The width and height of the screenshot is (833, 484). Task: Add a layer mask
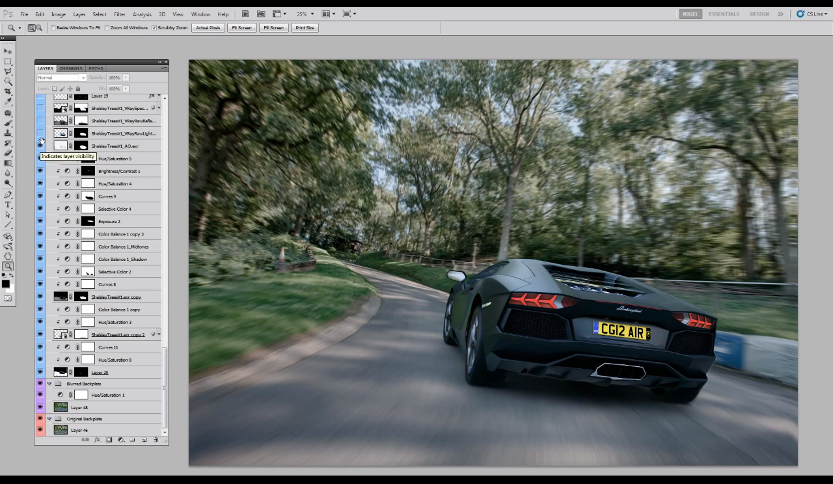coord(109,440)
